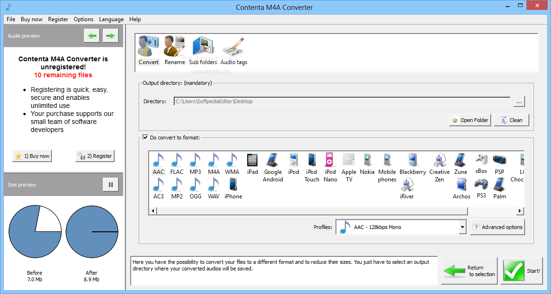Open the Buy now menu
Screen dimensions: 551x294
pyautogui.click(x=32, y=19)
